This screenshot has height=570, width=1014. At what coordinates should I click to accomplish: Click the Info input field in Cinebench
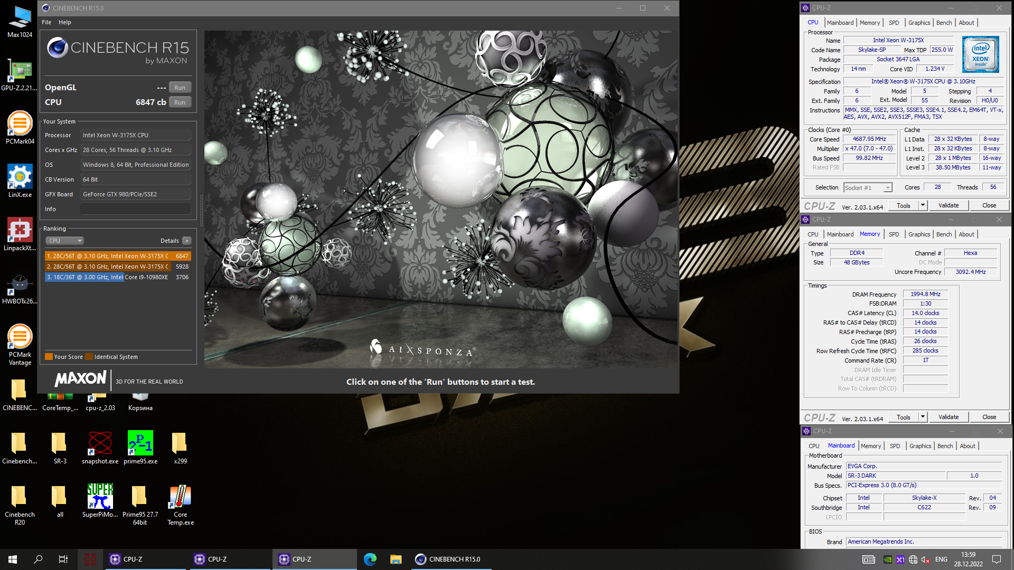coord(136,209)
